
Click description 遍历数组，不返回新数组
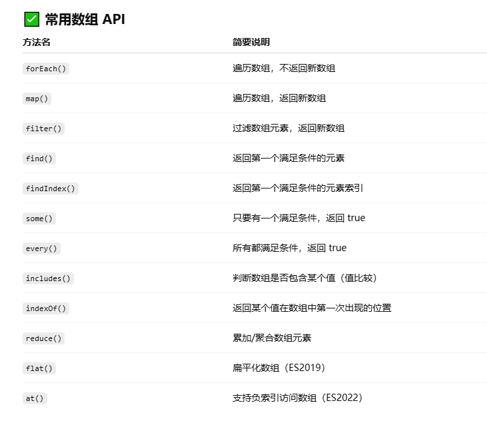click(x=284, y=68)
